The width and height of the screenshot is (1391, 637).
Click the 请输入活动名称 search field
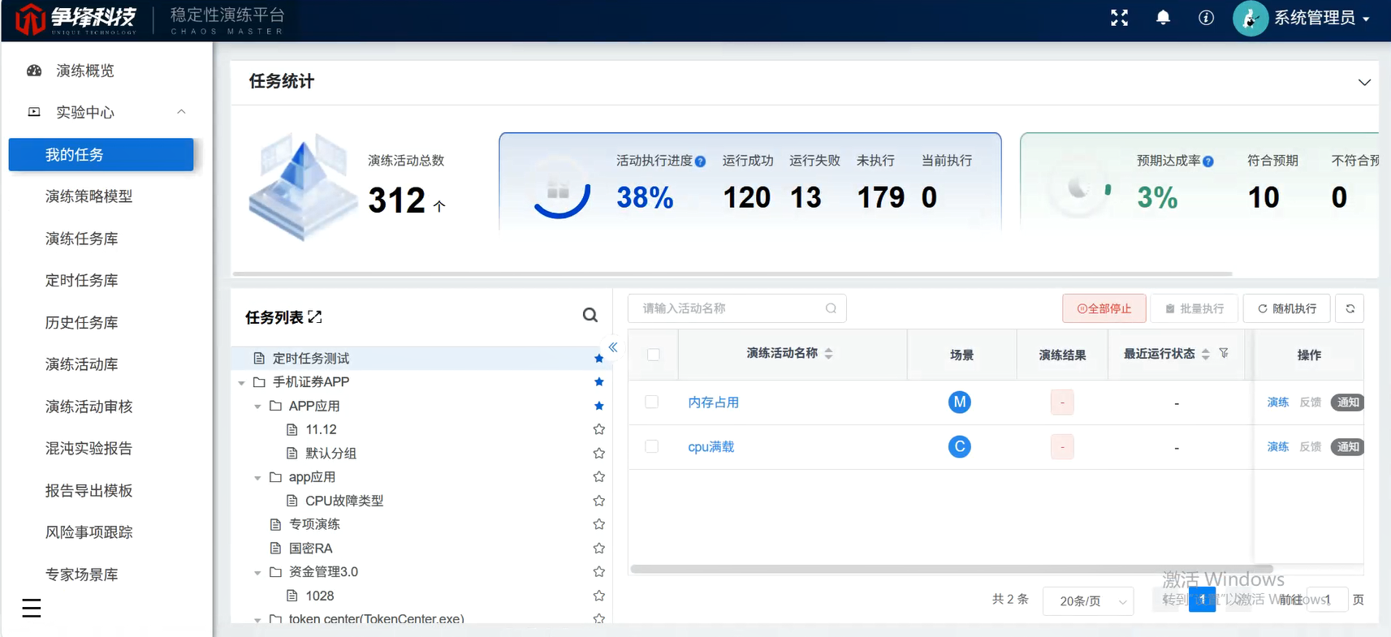[x=737, y=308]
